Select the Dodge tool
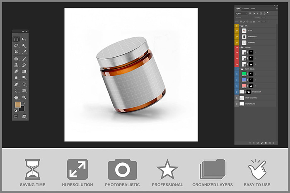The height and width of the screenshot is (193, 290). [x=24, y=77]
